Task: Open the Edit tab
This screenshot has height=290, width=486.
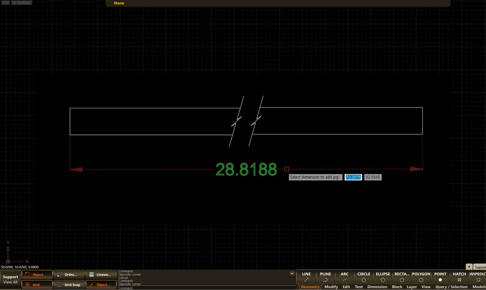Action: [346, 287]
